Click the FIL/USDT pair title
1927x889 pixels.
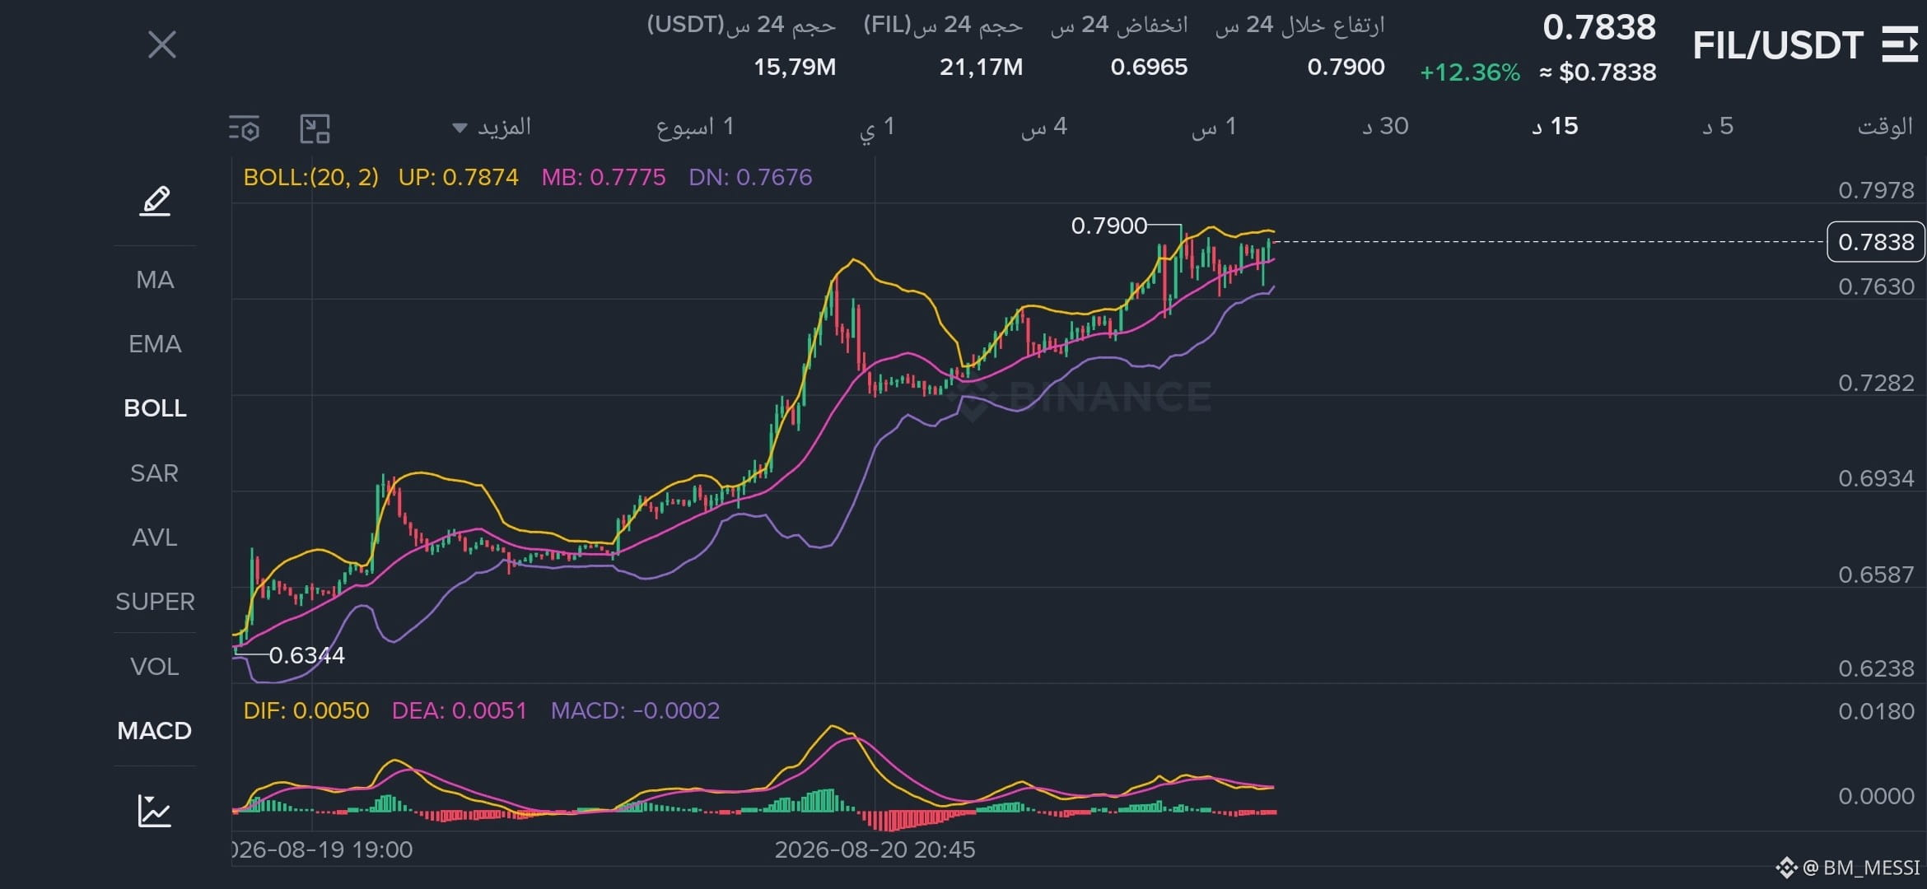click(x=1777, y=45)
